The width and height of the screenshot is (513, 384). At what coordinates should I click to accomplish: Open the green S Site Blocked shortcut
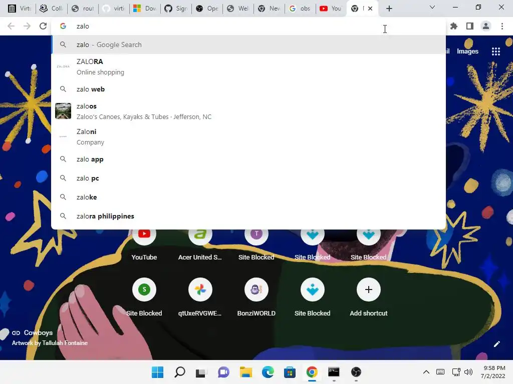[144, 296]
